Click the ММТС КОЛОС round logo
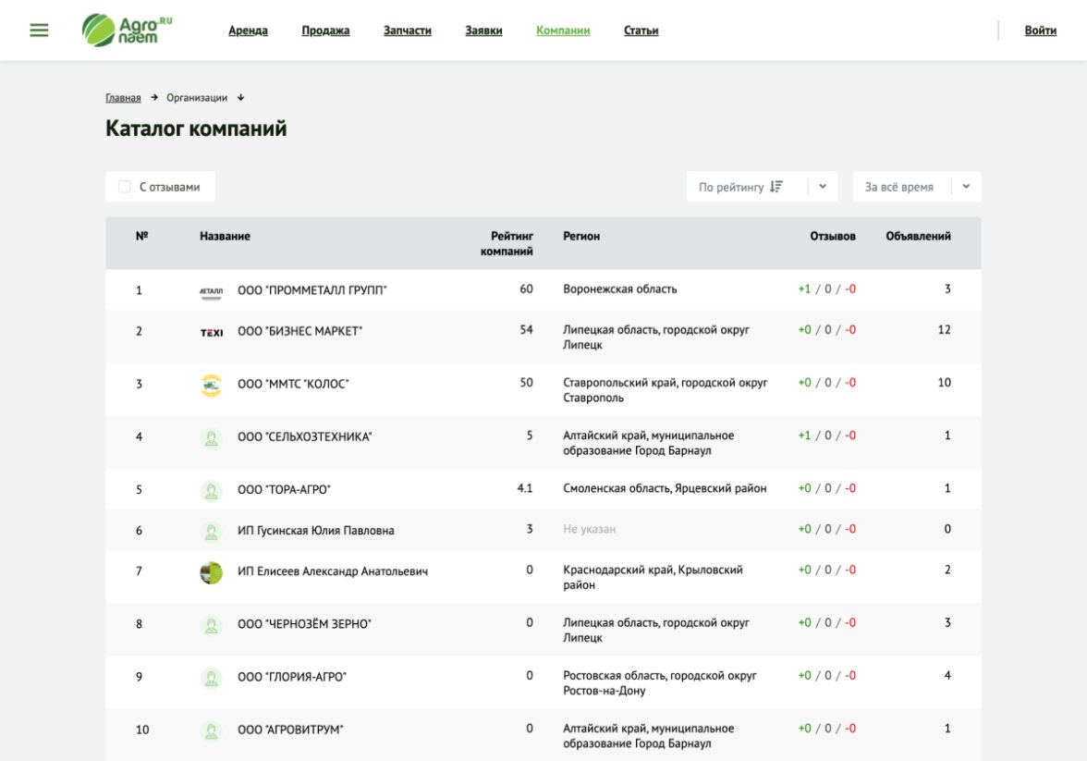The width and height of the screenshot is (1087, 761). click(x=212, y=385)
